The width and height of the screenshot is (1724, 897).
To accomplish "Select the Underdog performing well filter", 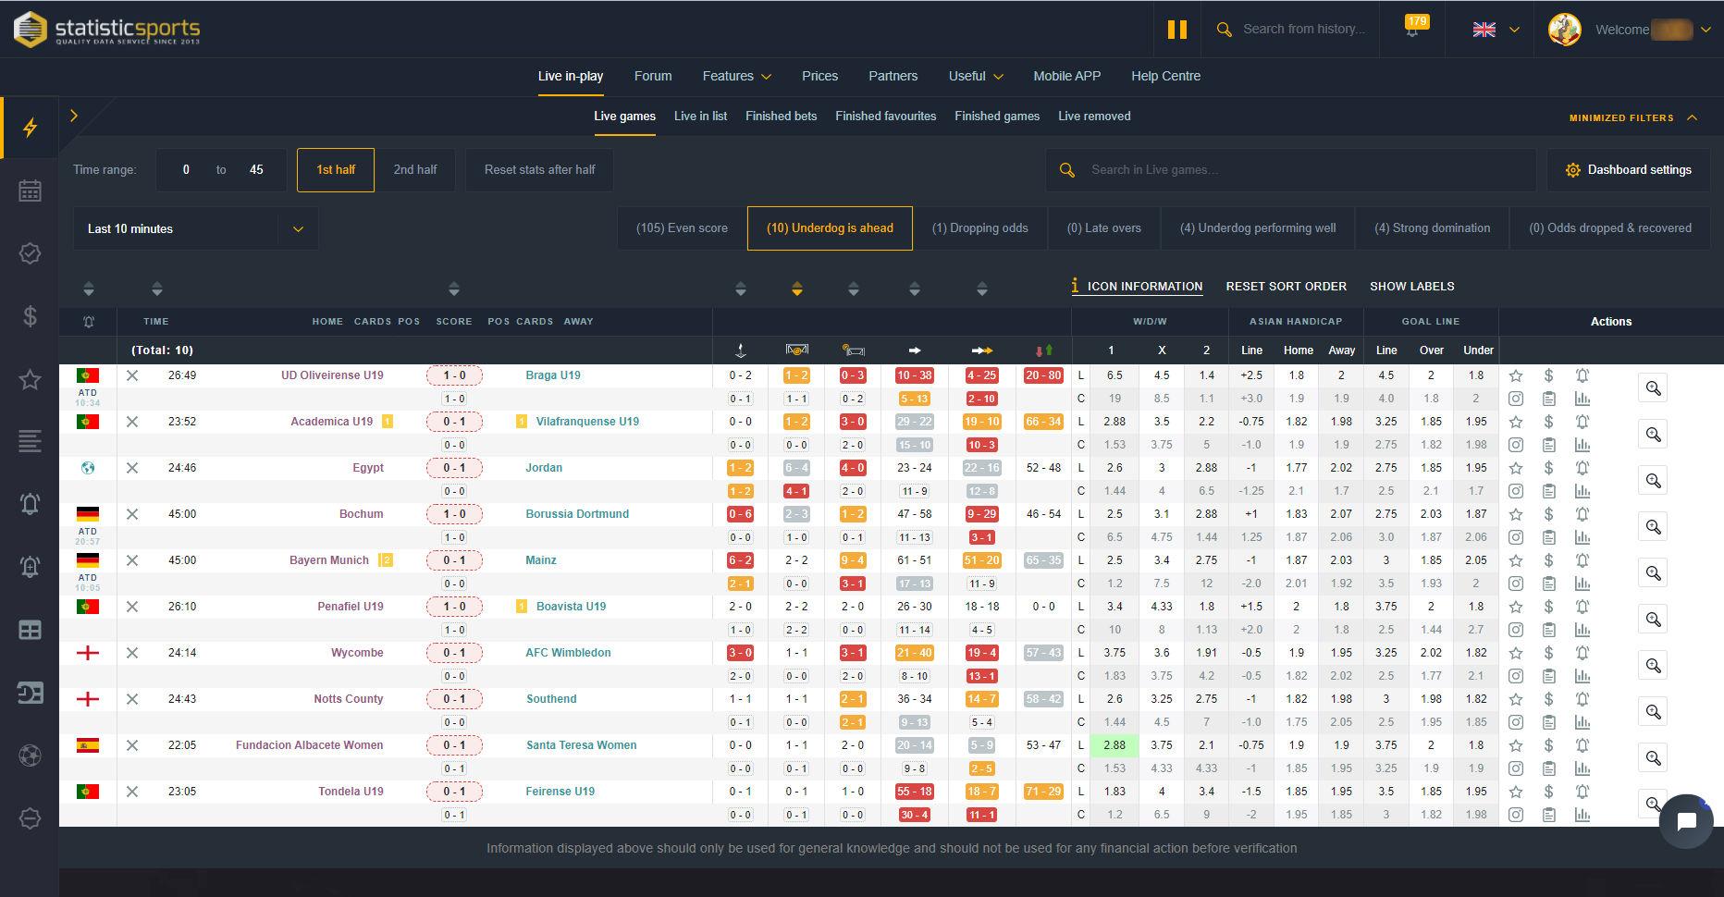I will coord(1258,228).
